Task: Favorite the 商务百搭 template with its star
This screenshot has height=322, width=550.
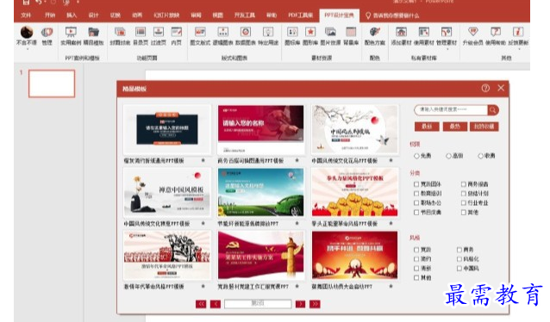Action: coord(297,160)
